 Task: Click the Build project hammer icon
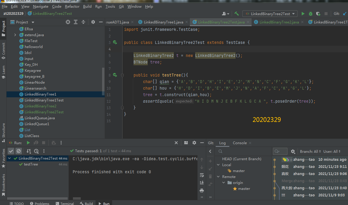[236, 14]
